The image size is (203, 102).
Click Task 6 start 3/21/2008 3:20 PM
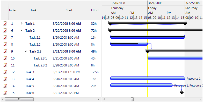pos(66,93)
